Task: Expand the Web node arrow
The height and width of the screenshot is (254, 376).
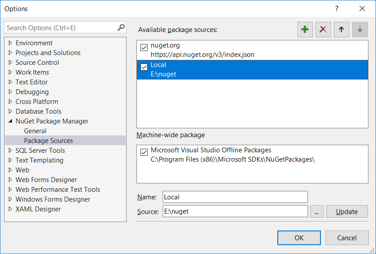Action: pos(10,170)
